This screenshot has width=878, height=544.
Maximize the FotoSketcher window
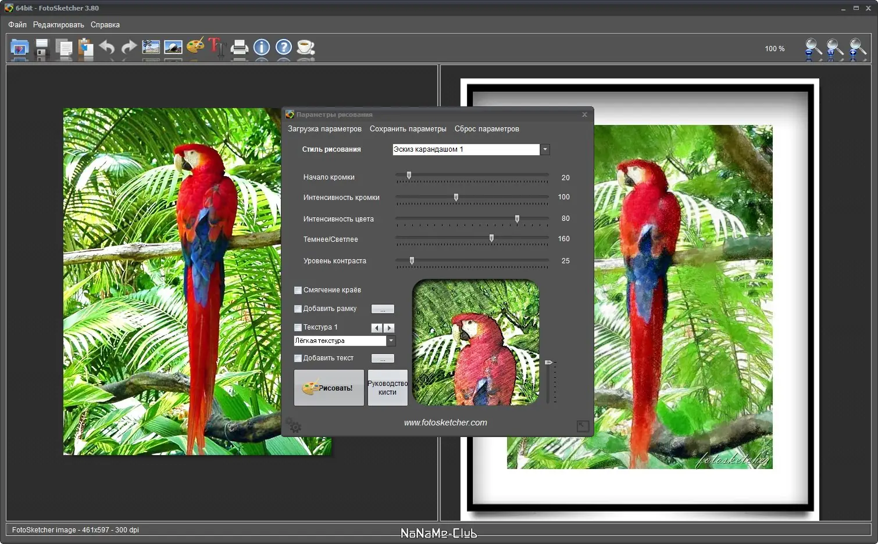coord(856,8)
